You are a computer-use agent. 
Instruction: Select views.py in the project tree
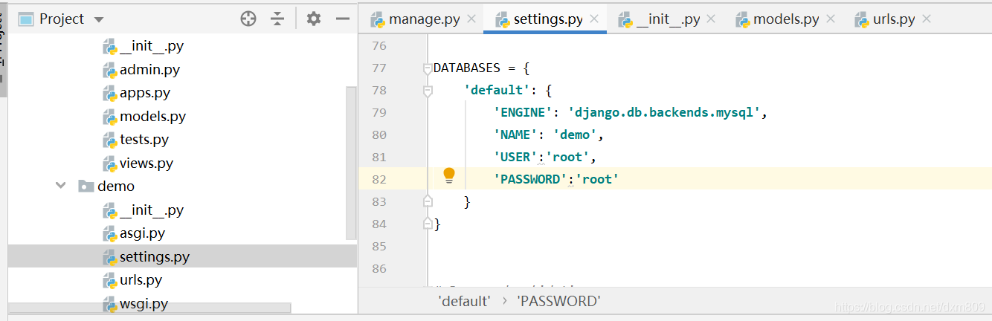tap(146, 163)
